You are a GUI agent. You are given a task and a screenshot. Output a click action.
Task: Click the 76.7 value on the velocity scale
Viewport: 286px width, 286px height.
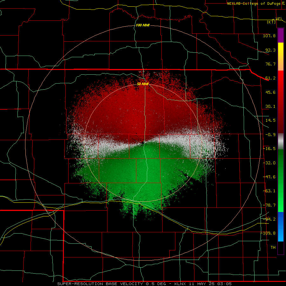(270, 64)
